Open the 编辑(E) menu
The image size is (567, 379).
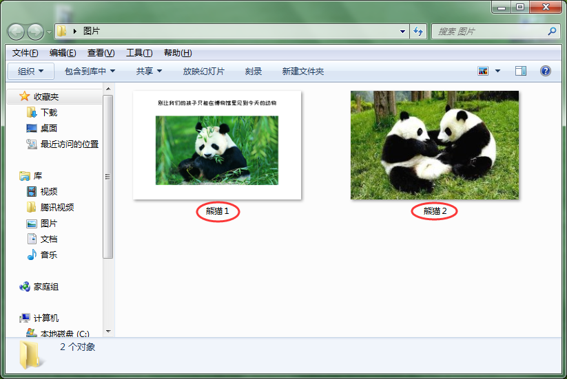[63, 53]
